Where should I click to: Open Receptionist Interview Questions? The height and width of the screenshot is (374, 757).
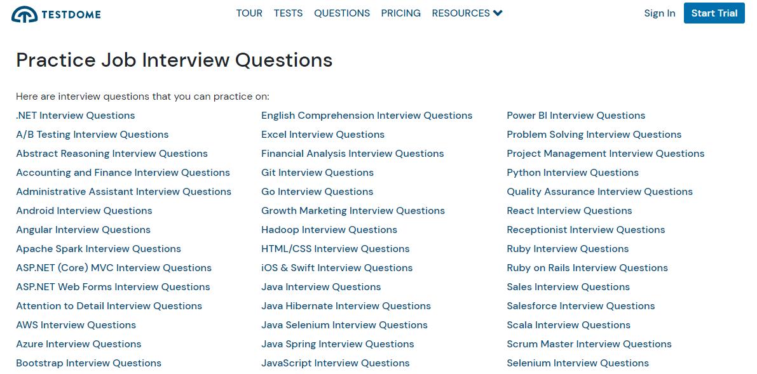(586, 230)
